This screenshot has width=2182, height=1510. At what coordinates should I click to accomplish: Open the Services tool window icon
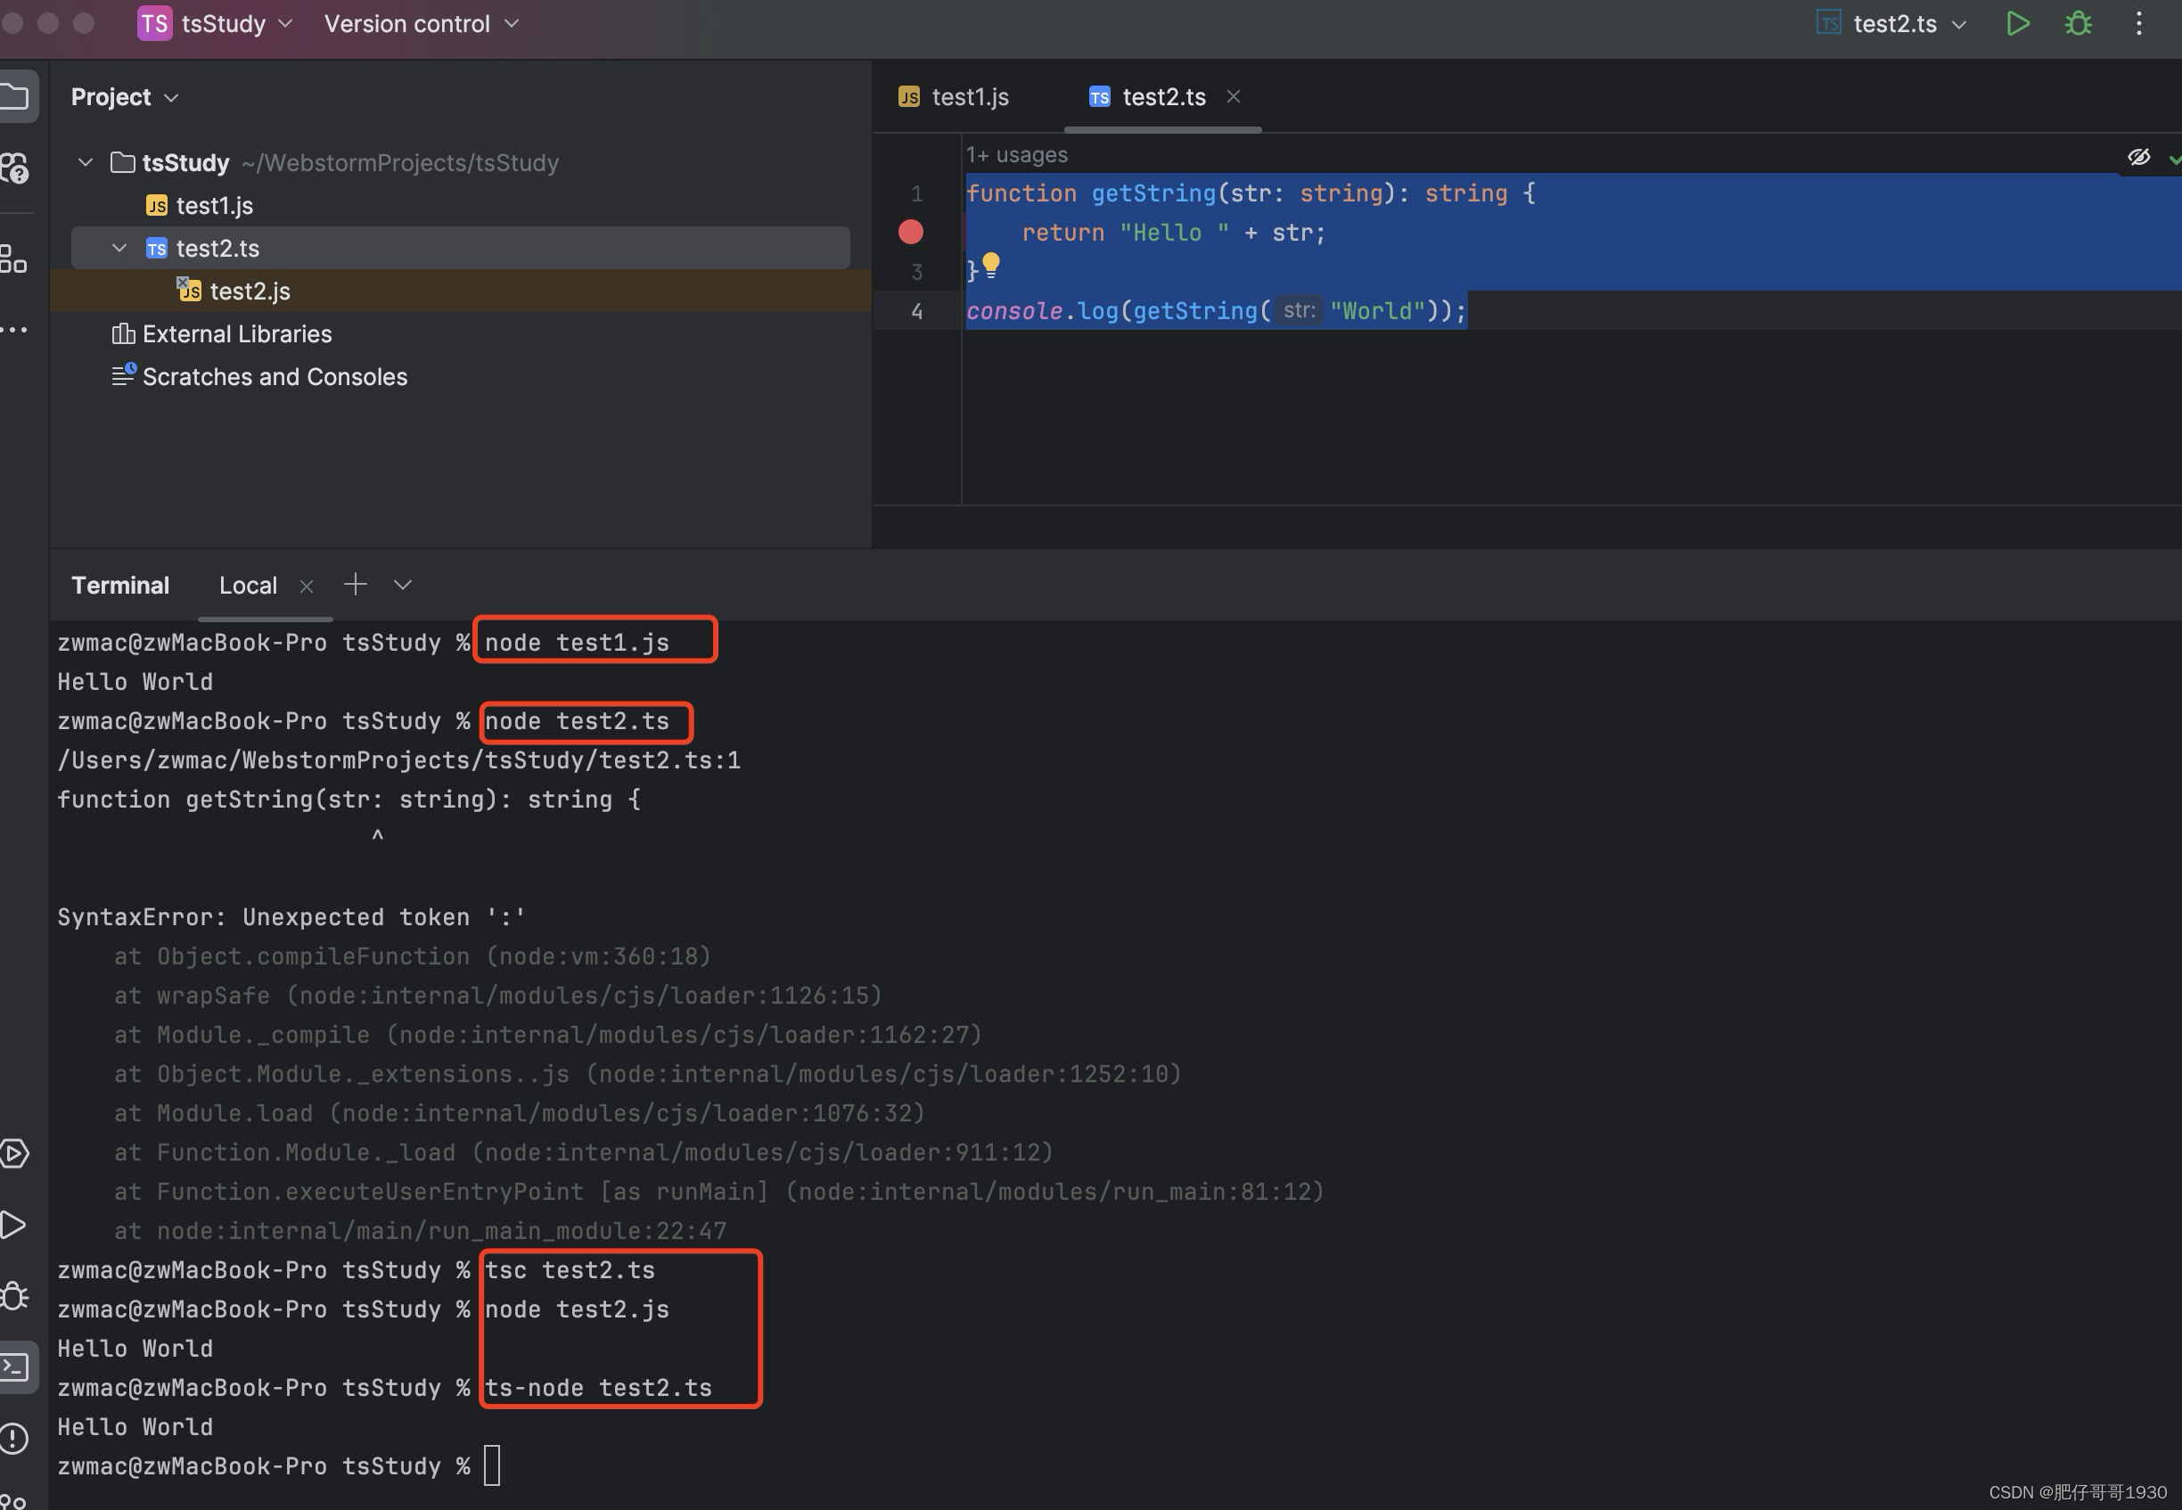[x=14, y=1153]
